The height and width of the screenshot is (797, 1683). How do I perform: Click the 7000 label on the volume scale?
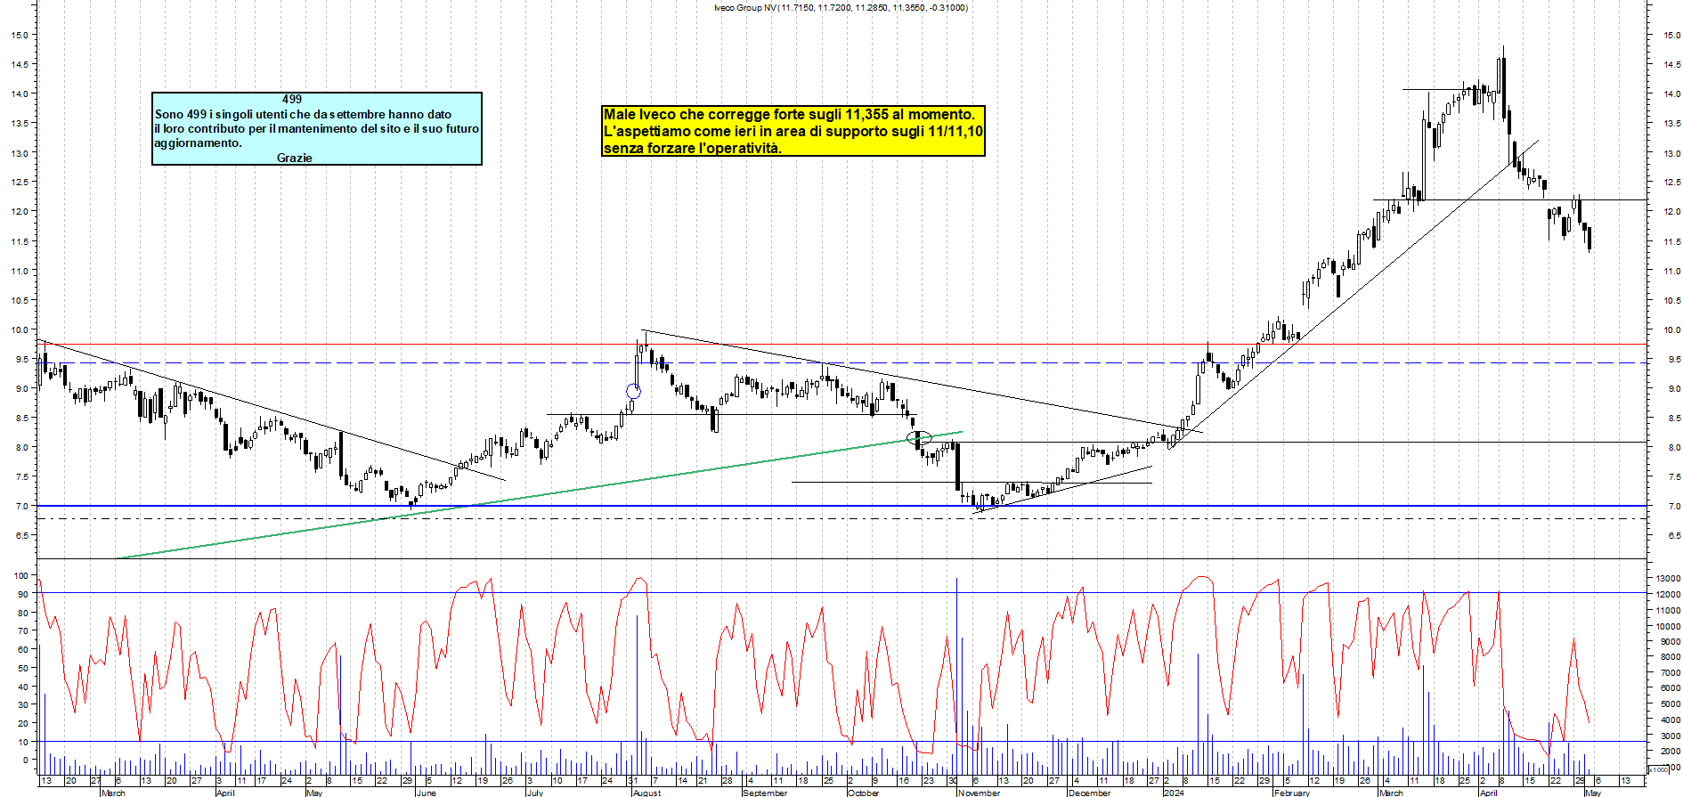[x=1670, y=673]
